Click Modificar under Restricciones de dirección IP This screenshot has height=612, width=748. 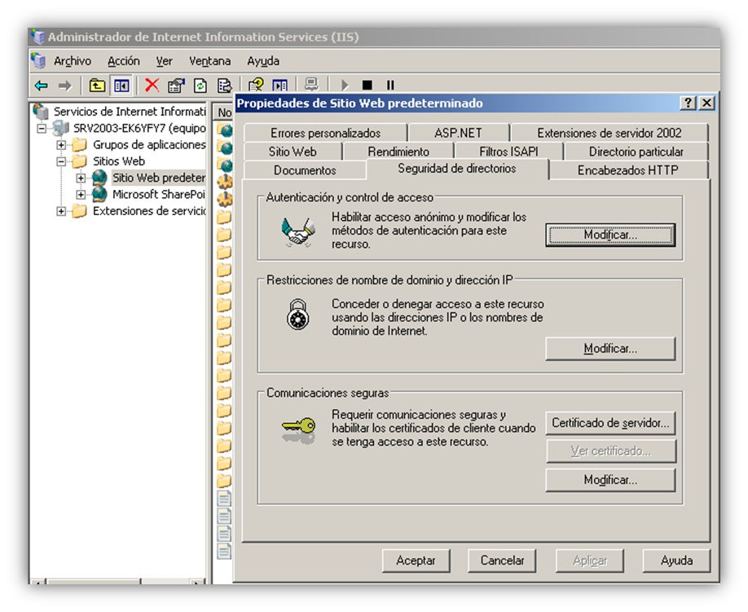click(x=610, y=349)
